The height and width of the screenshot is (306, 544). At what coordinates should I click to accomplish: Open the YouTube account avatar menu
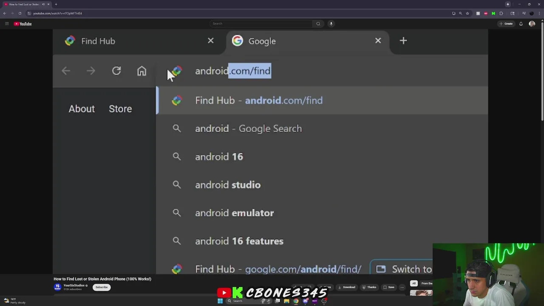pyautogui.click(x=532, y=24)
